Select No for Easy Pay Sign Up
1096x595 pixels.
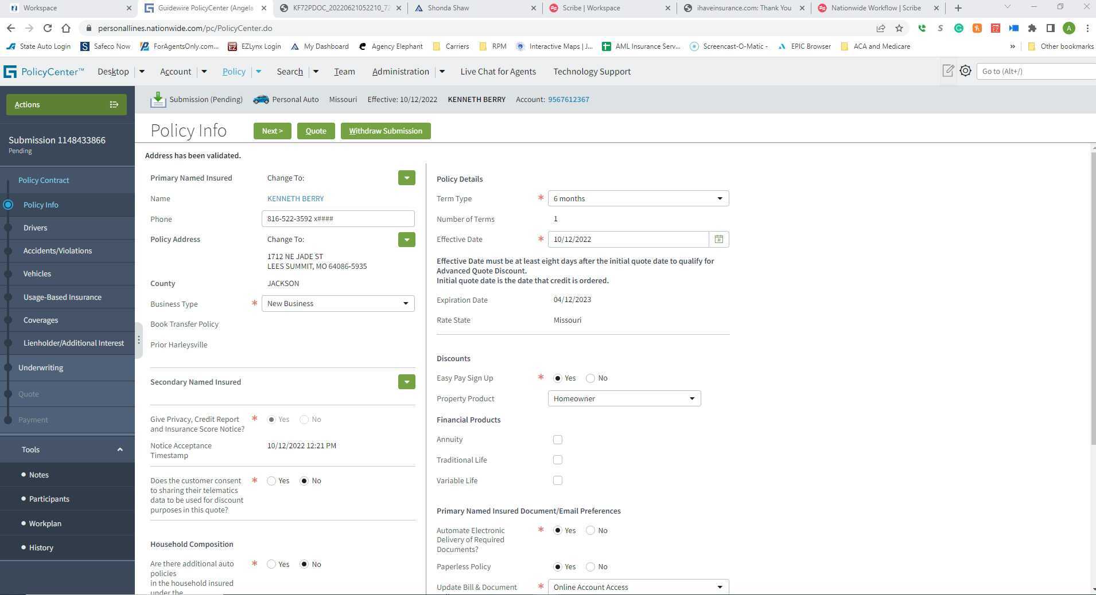[590, 378]
